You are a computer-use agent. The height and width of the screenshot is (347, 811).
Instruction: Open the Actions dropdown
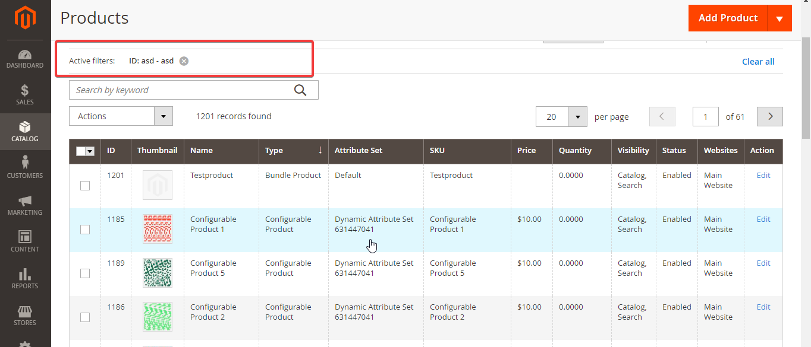(x=121, y=116)
